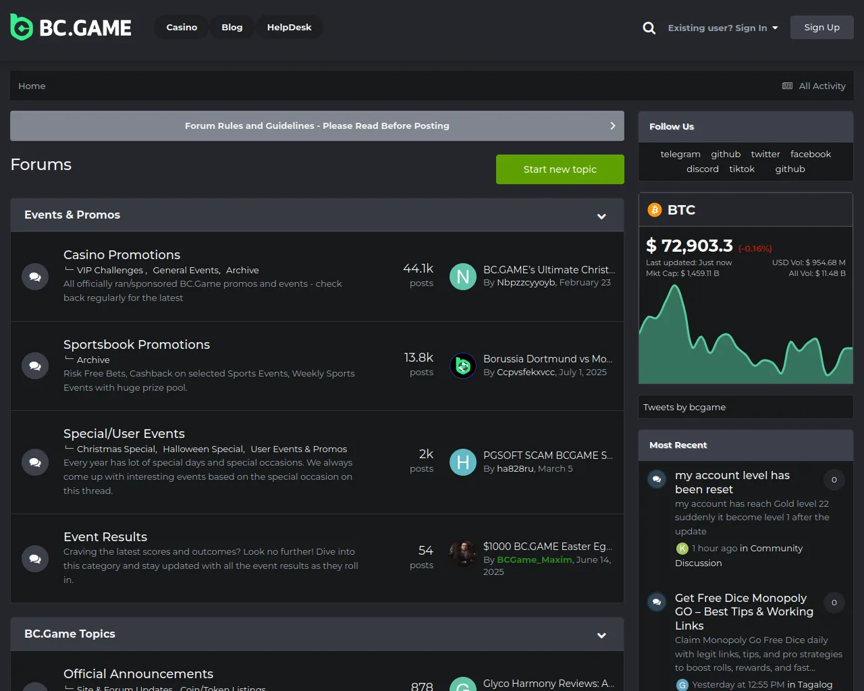Open the 'K' poster avatar

[x=682, y=549]
